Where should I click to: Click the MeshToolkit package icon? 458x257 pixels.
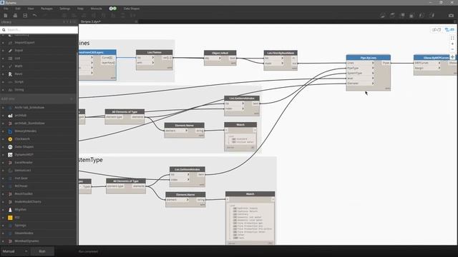click(10, 193)
